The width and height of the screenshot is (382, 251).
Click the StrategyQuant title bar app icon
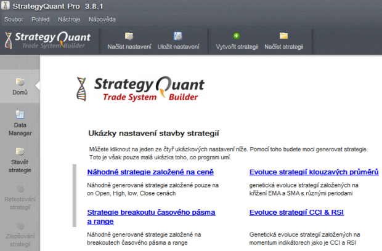point(5,6)
